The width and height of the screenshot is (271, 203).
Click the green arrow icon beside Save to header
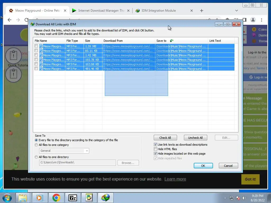pyautogui.click(x=171, y=41)
